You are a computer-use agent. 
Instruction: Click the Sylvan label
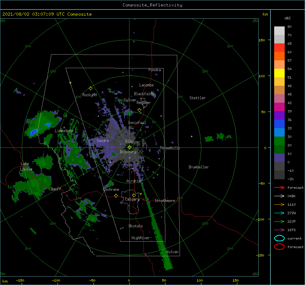(x=130, y=100)
